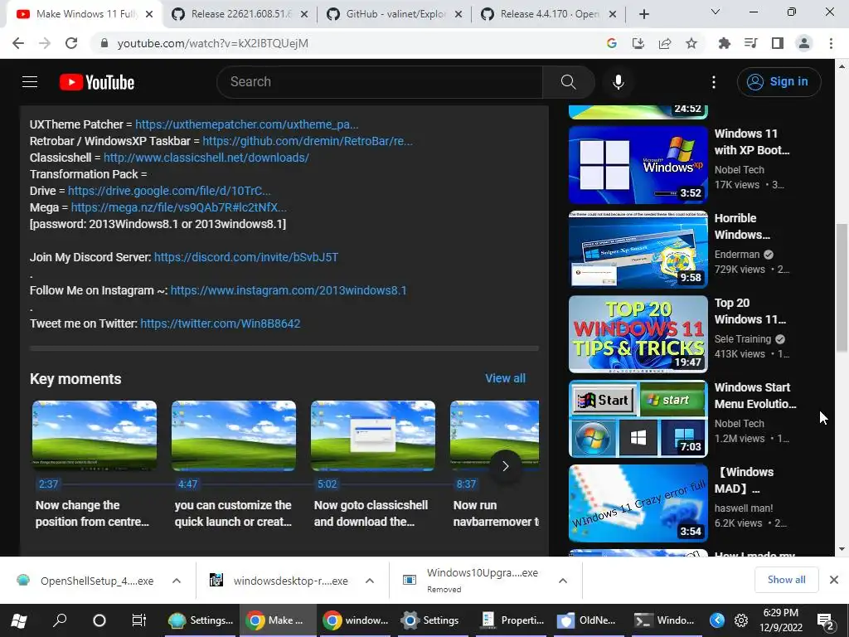This screenshot has width=849, height=637.
Task: Open the Instagram 2013windows8.1 link
Action: [x=288, y=290]
